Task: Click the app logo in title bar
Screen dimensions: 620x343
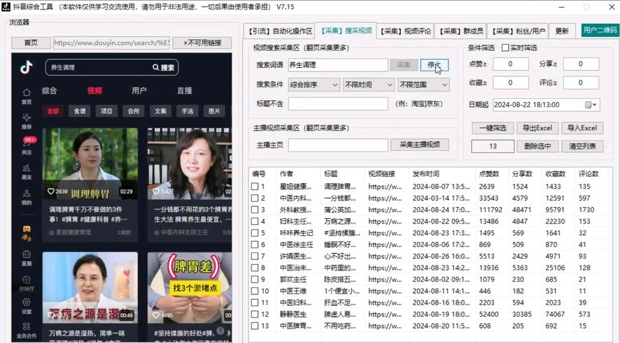Action: (x=6, y=7)
